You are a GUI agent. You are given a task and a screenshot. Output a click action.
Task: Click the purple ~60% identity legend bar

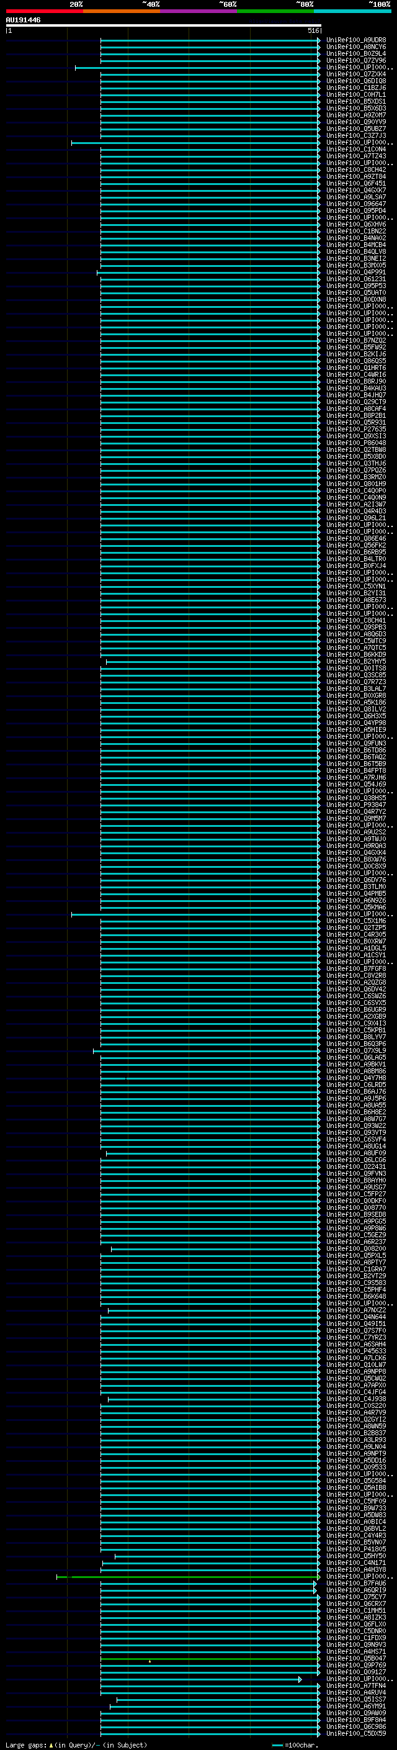click(198, 11)
